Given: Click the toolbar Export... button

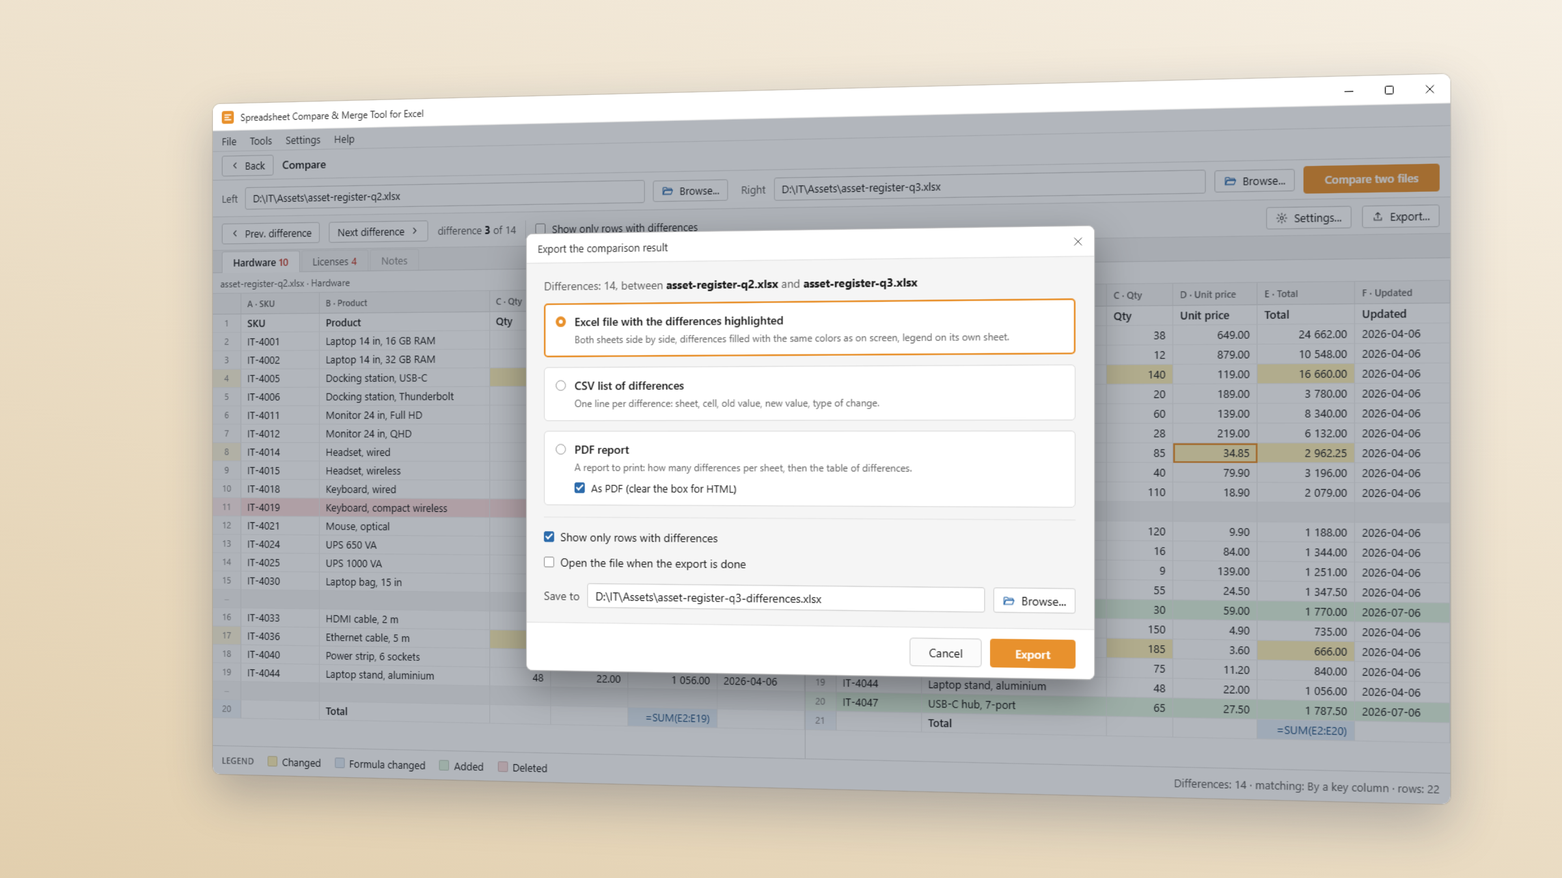Looking at the screenshot, I should [x=1401, y=217].
